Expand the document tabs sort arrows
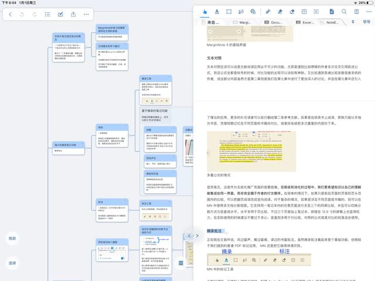This screenshot has height=281, width=375. coord(353,22)
